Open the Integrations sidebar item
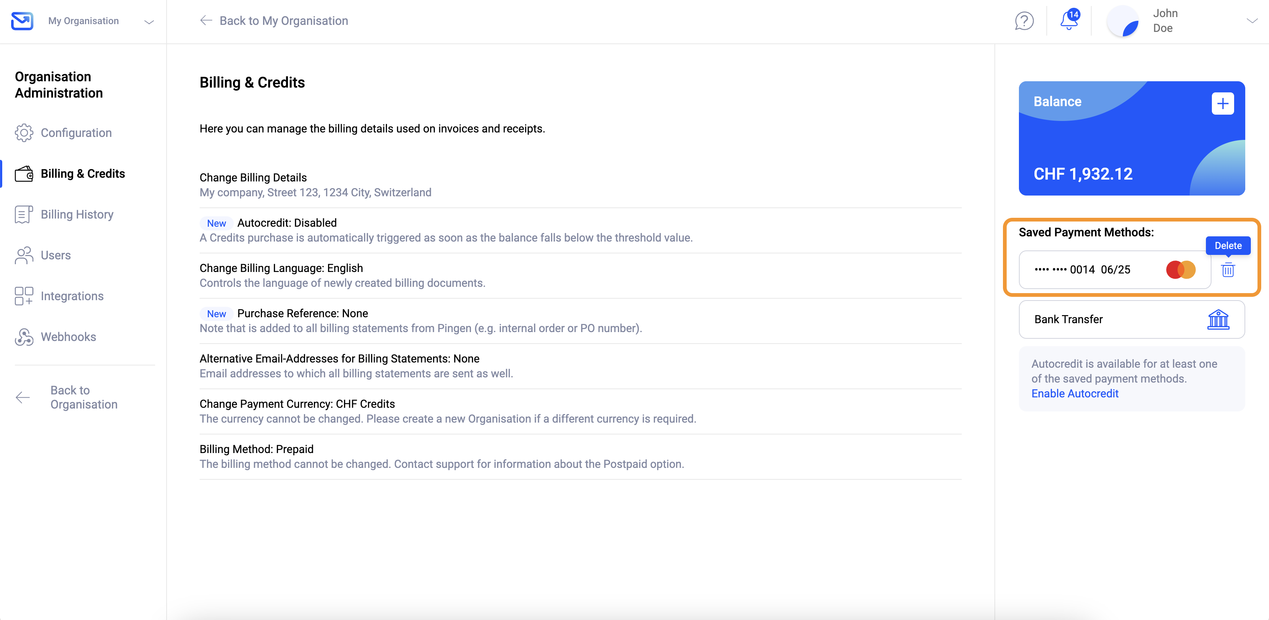The height and width of the screenshot is (620, 1269). pos(72,296)
